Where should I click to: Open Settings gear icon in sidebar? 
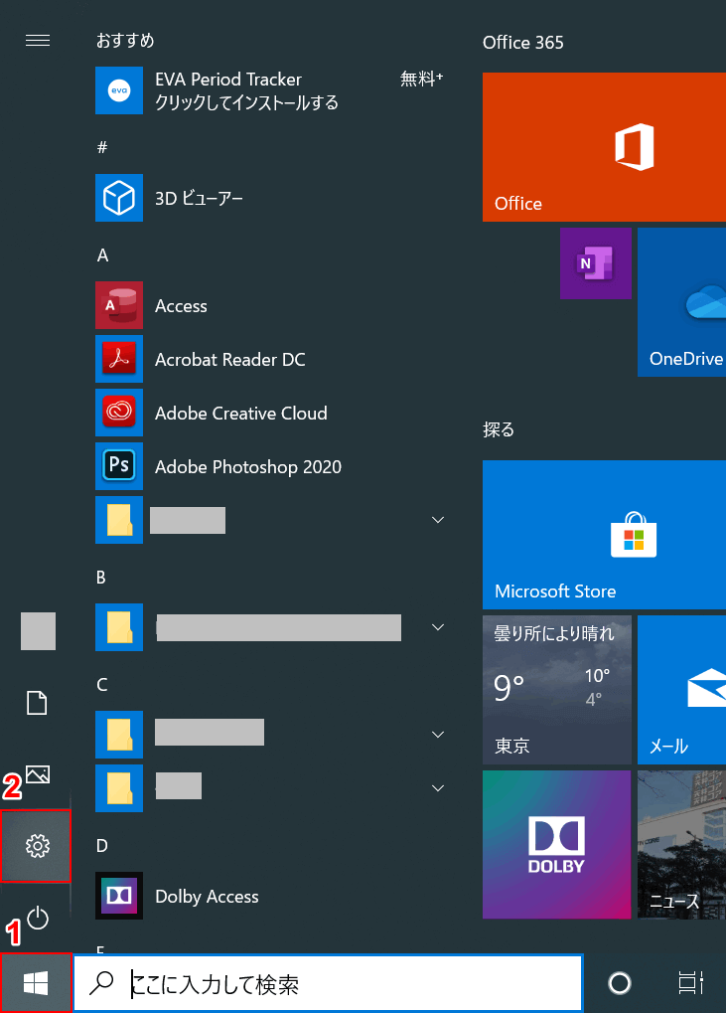point(37,846)
